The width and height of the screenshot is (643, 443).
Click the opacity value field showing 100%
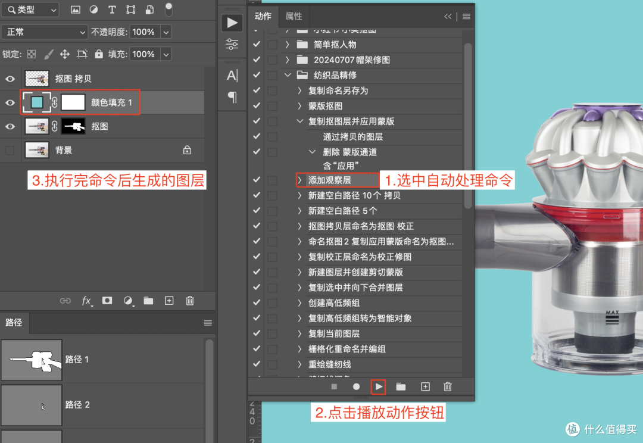point(144,32)
